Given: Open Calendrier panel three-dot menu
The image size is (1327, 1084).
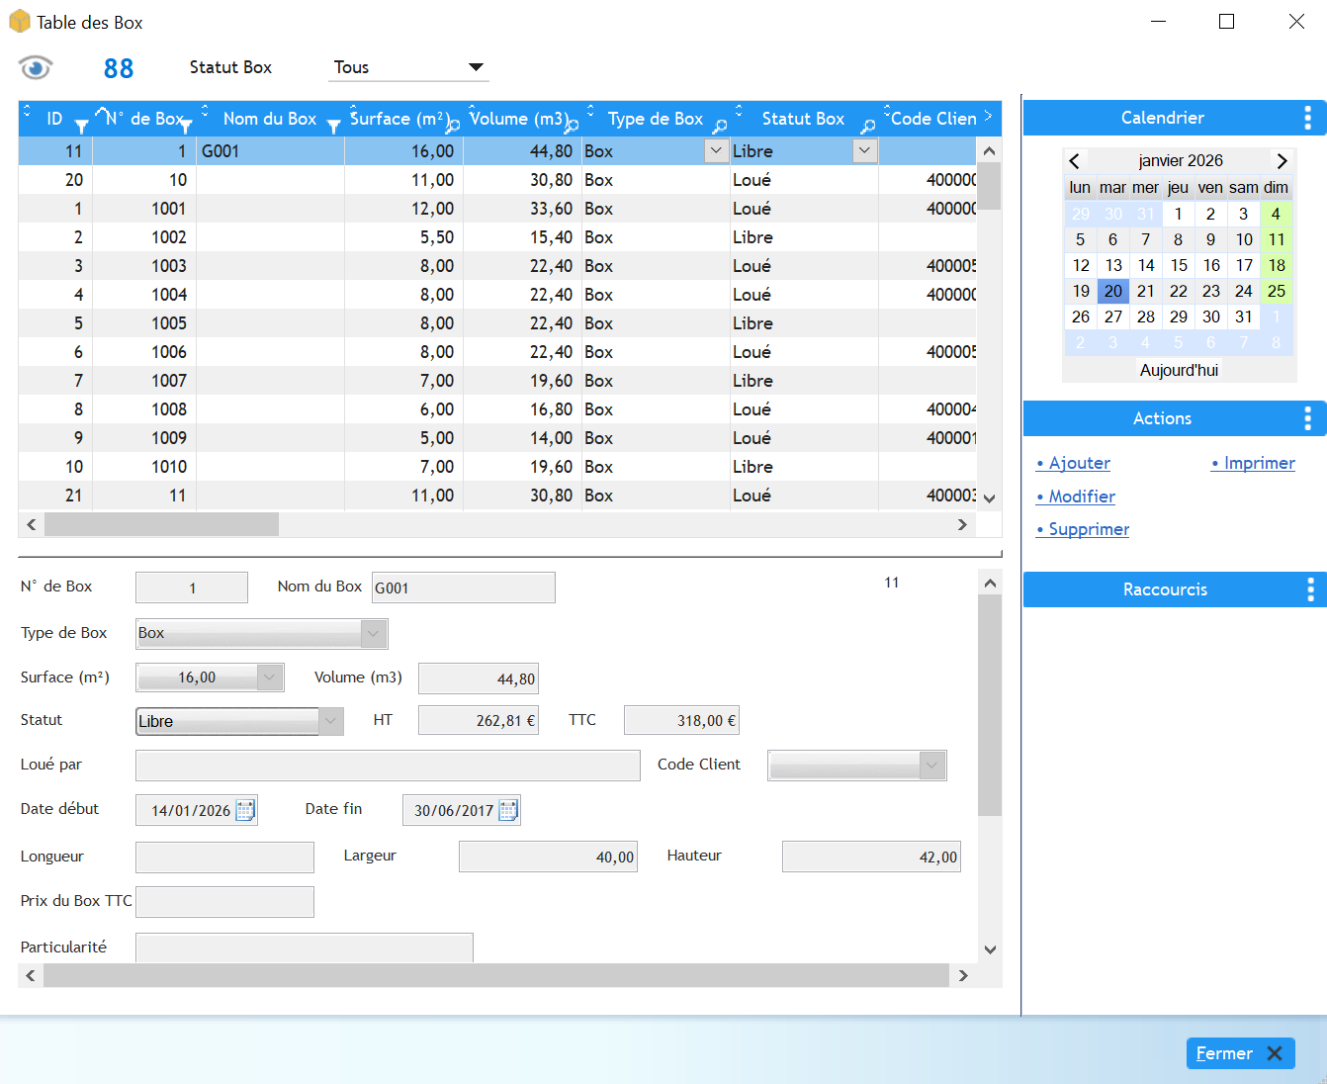Looking at the screenshot, I should (x=1307, y=118).
